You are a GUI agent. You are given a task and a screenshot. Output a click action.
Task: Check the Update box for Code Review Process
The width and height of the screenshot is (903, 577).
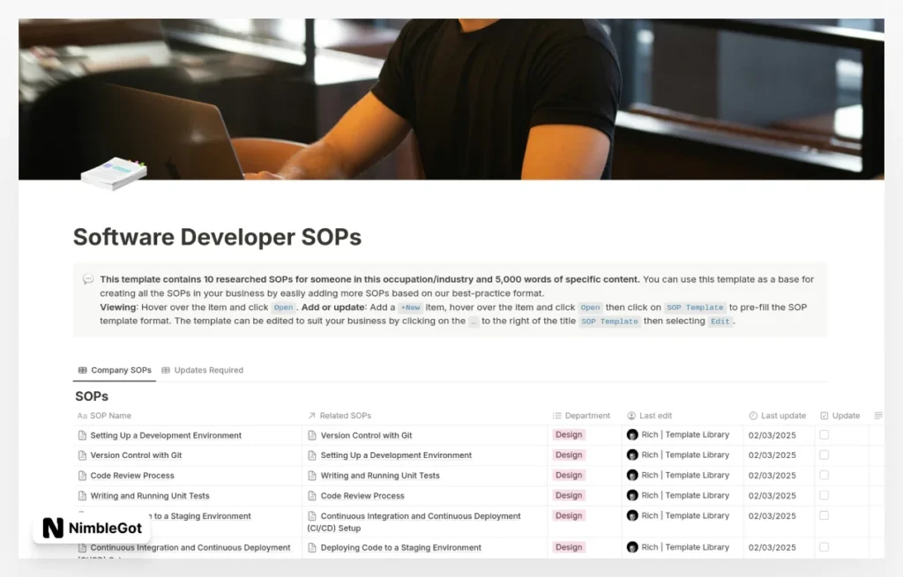tap(824, 475)
